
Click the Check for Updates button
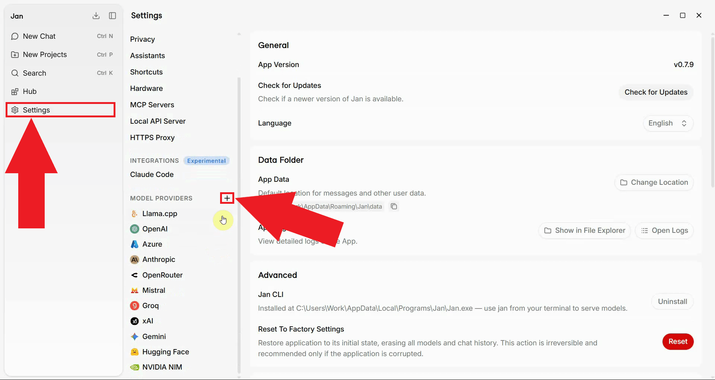coord(656,92)
